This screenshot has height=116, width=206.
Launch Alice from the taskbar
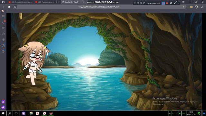coord(23,113)
